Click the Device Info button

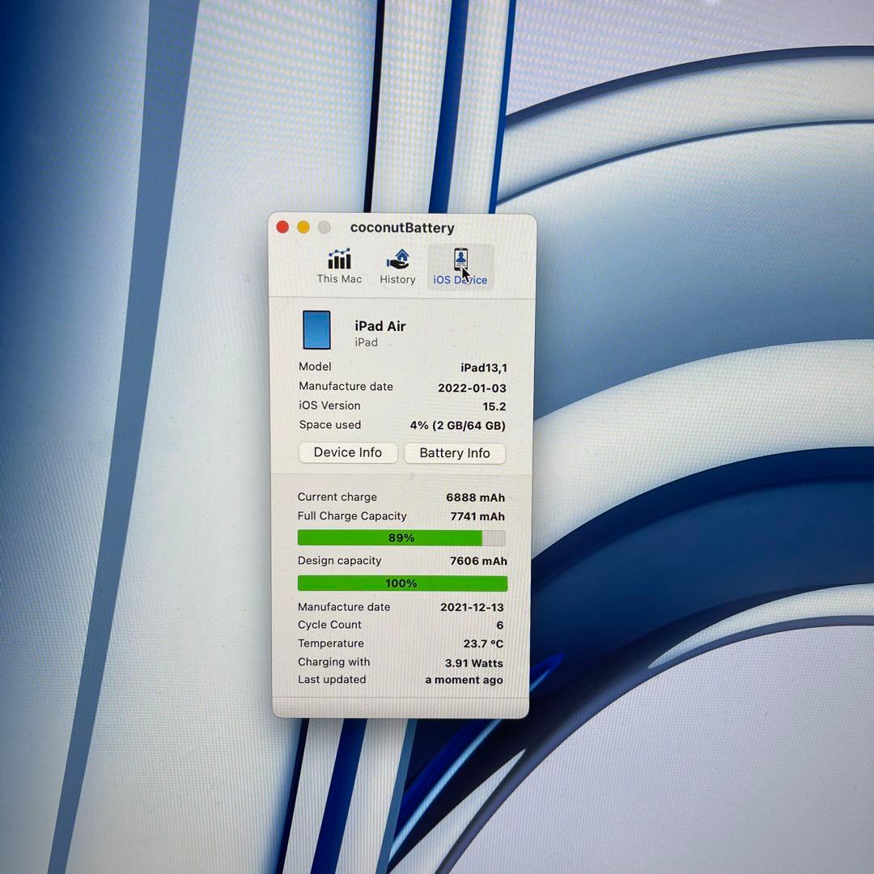coord(348,452)
